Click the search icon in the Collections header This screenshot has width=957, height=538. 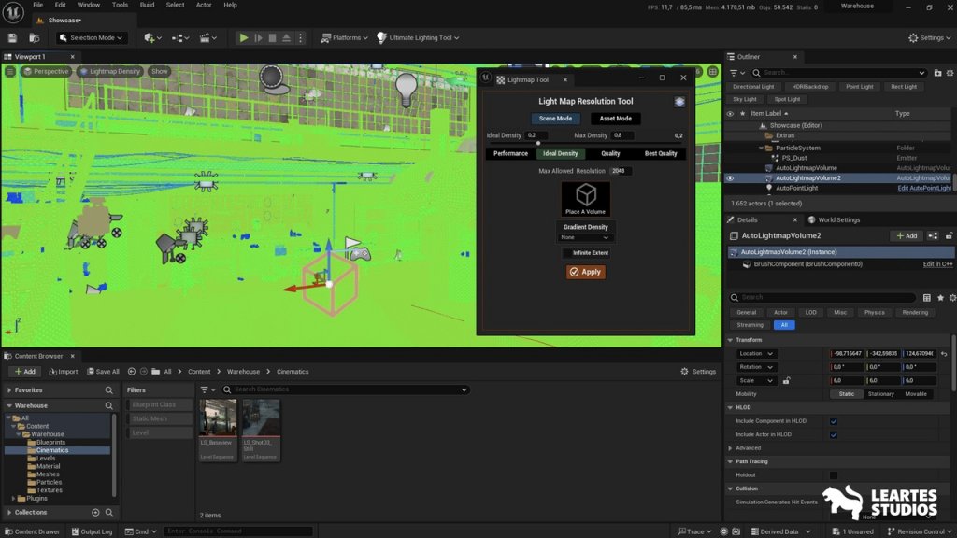pyautogui.click(x=108, y=513)
